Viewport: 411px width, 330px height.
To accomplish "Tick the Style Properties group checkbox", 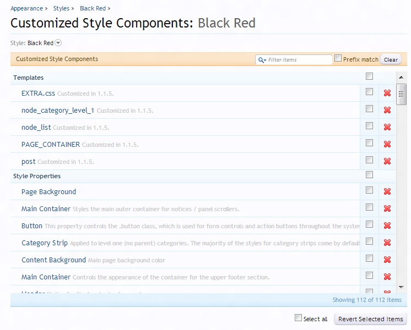I will point(369,174).
